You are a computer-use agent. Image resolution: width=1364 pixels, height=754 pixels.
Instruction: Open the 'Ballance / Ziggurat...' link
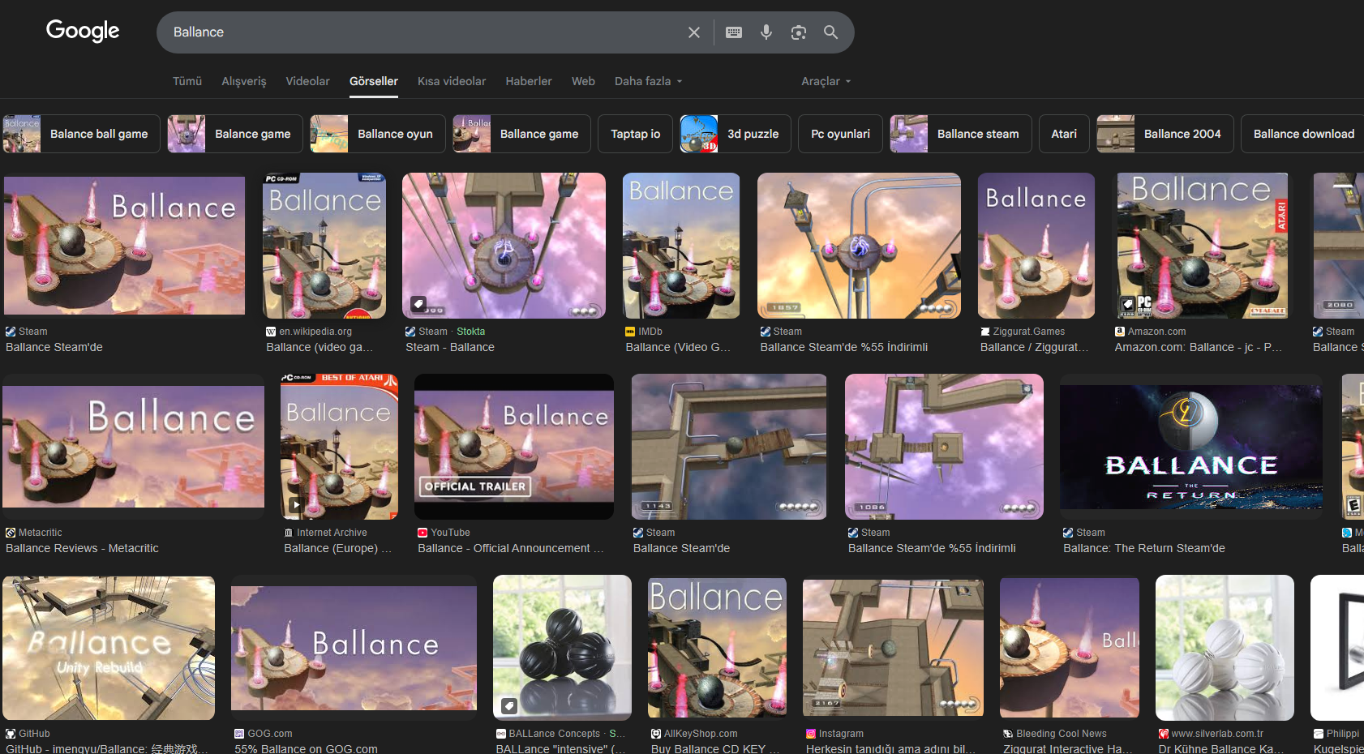[x=1035, y=347]
